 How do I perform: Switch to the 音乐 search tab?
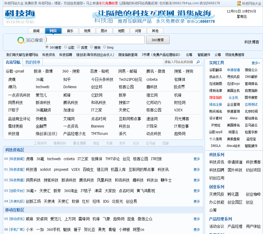(70, 31)
